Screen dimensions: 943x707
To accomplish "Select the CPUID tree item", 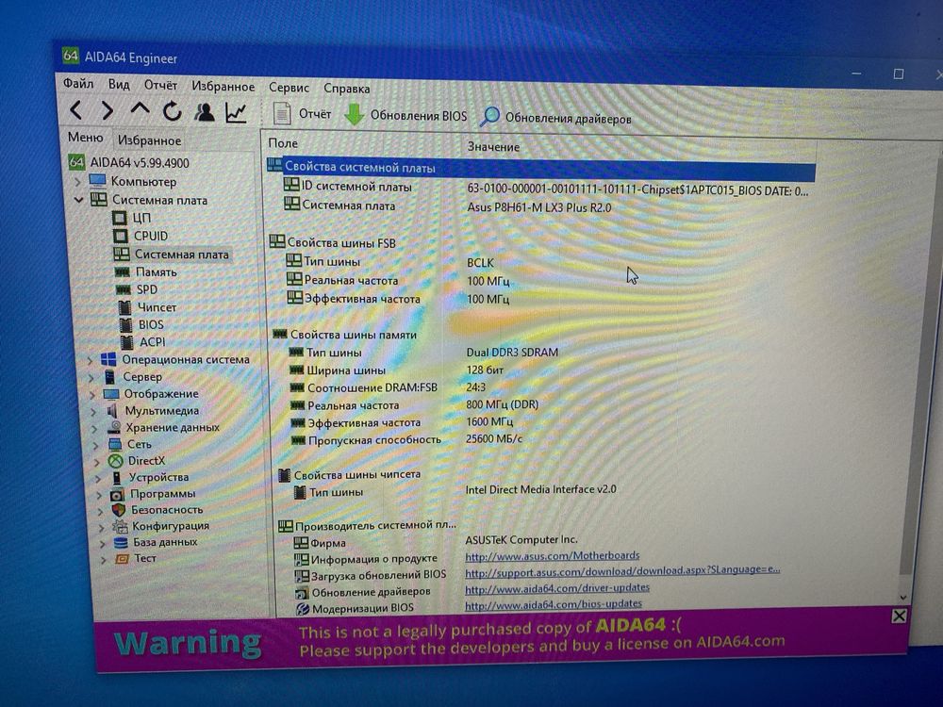I will pos(141,236).
